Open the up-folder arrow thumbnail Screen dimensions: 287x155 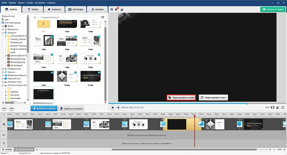43,24
